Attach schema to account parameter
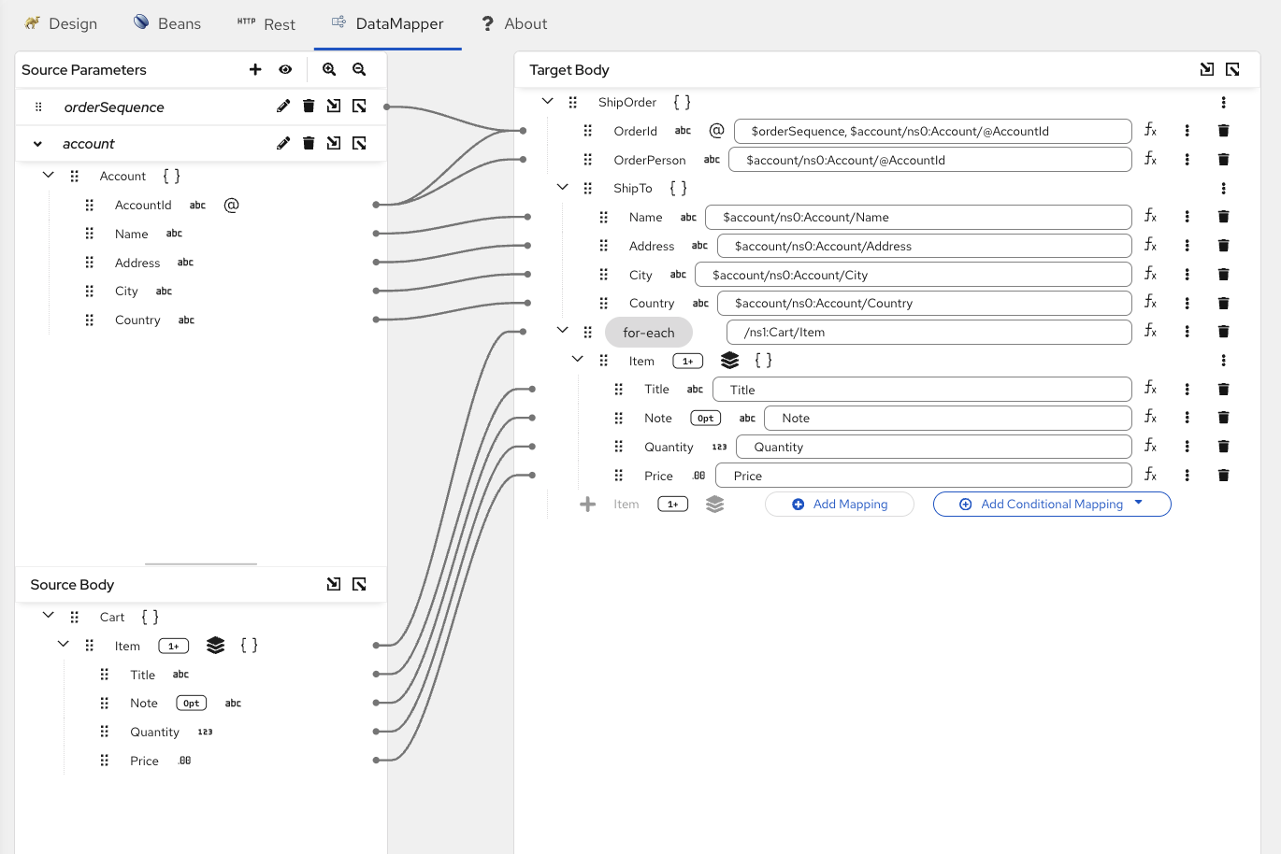1281x854 pixels. coord(334,143)
